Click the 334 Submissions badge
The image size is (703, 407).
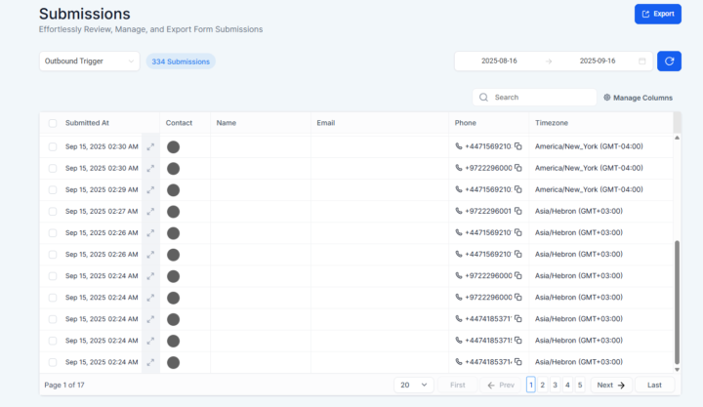pos(181,61)
